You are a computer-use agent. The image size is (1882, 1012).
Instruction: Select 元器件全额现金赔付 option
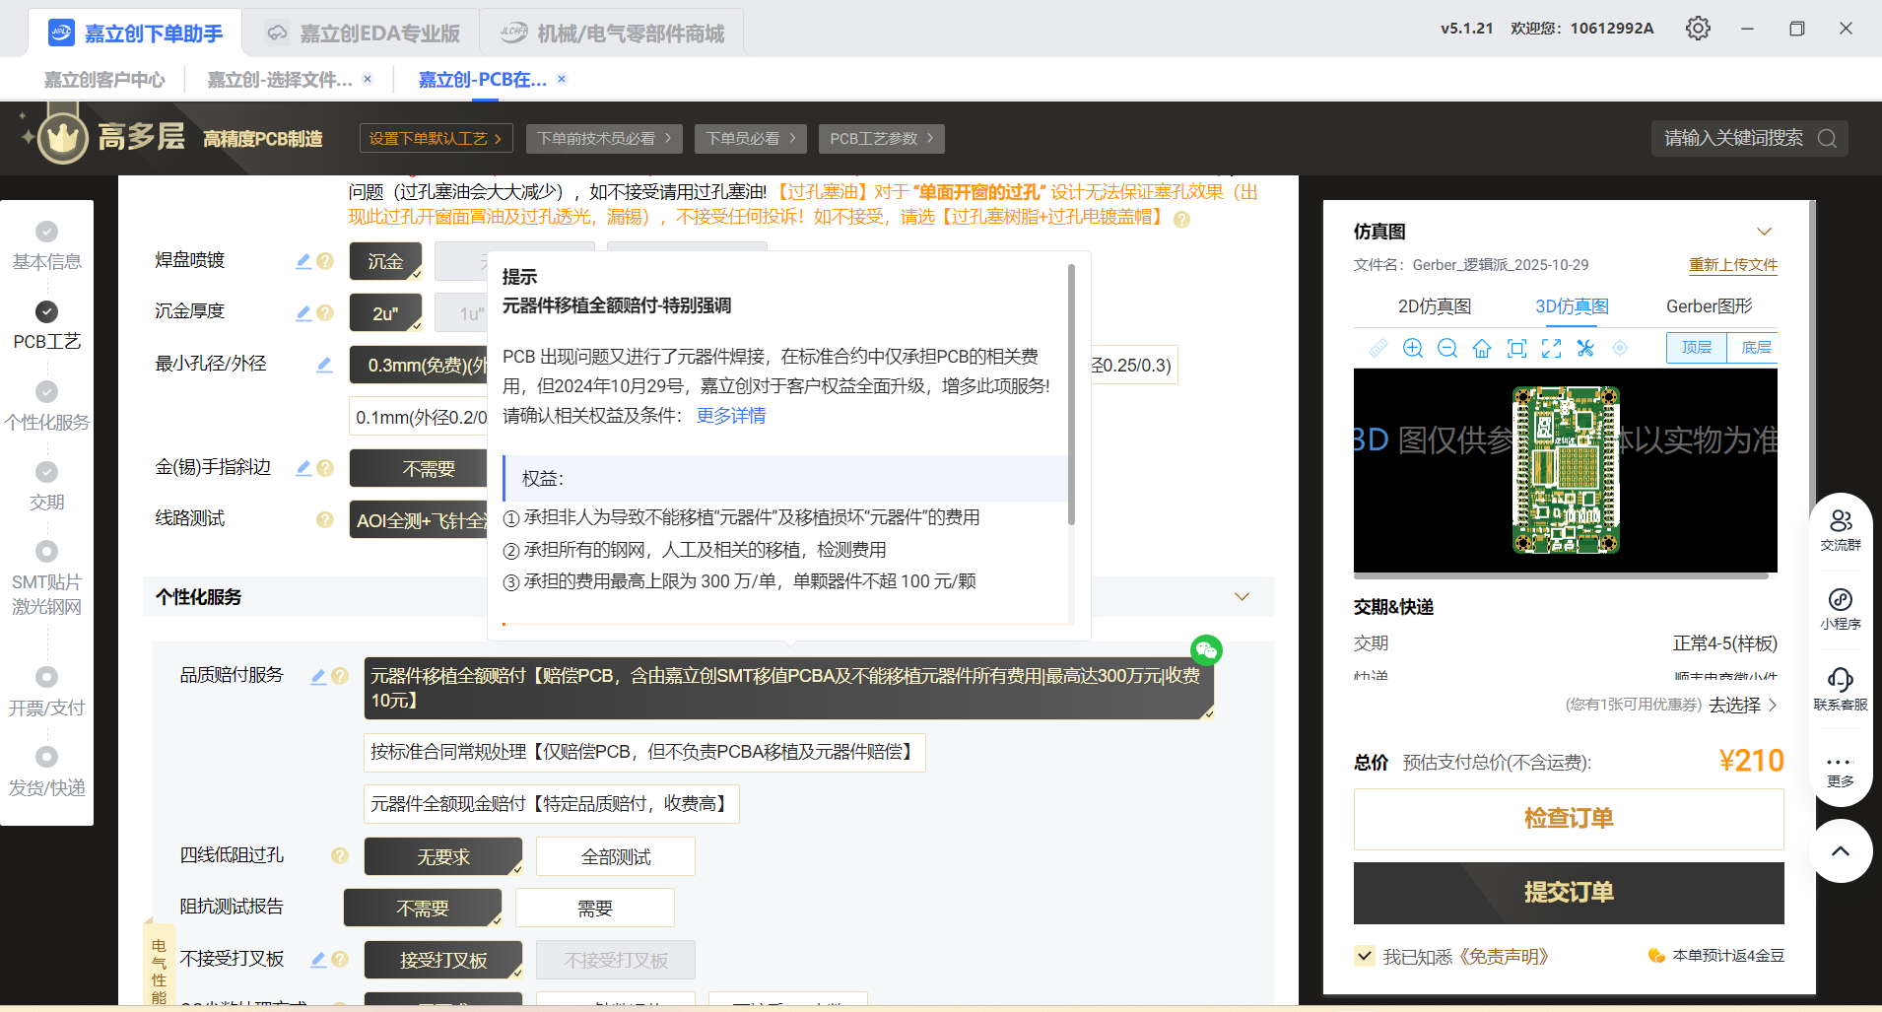(x=551, y=804)
